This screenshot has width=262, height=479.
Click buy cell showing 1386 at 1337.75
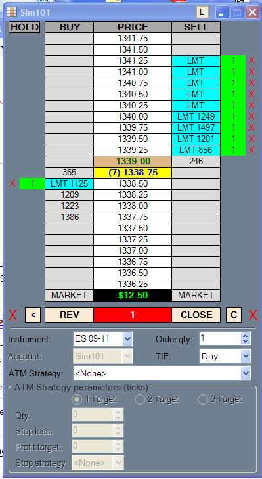coord(70,217)
